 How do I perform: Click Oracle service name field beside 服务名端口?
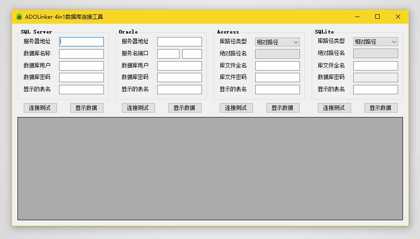pos(168,54)
